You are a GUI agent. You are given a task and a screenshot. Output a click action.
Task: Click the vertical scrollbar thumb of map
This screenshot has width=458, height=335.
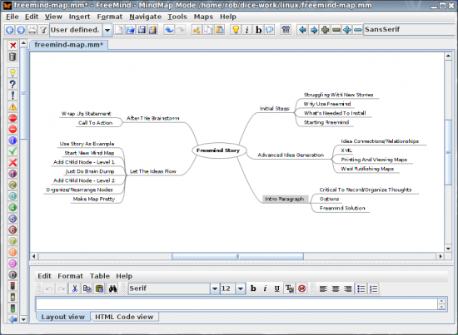point(448,151)
